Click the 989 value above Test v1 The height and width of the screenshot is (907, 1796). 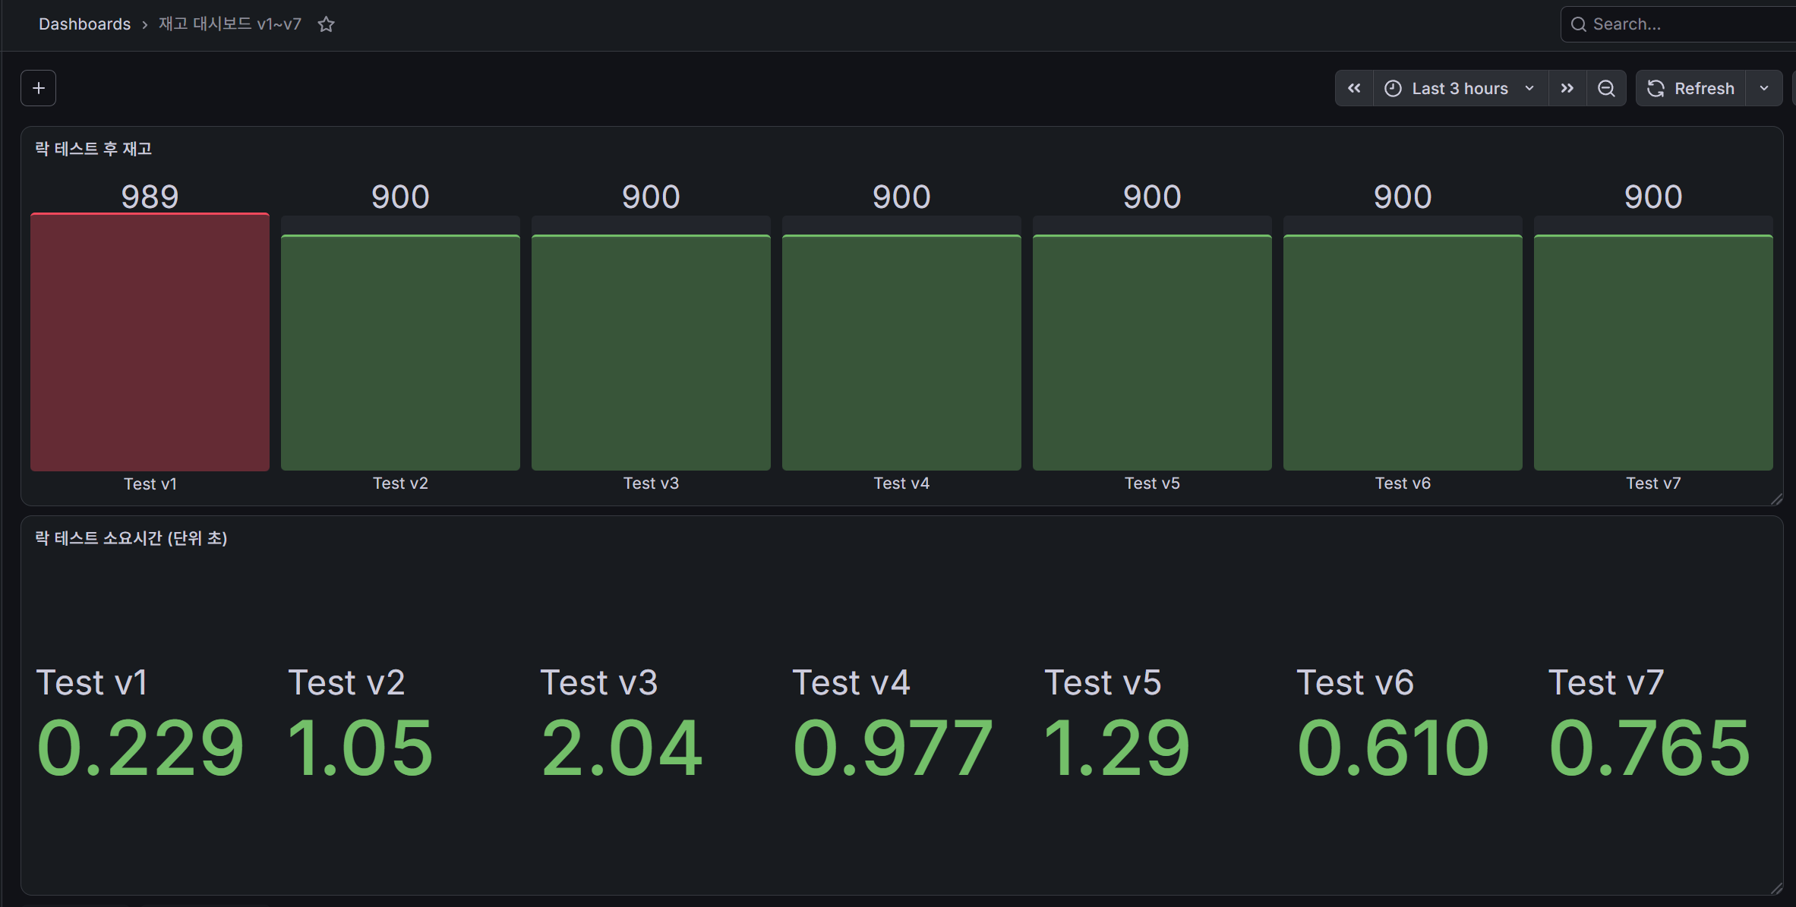point(150,197)
